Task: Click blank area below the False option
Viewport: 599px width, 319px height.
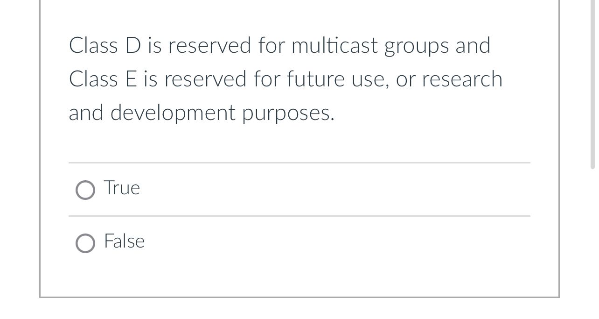Action: [x=299, y=280]
